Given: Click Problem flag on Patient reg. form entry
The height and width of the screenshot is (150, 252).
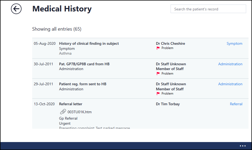Looking at the screenshot, I should 158,94.
